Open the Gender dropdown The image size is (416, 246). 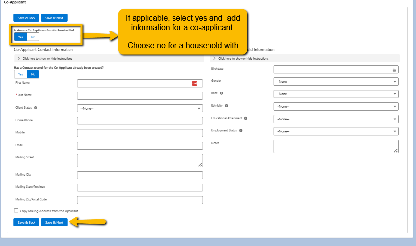(x=336, y=82)
